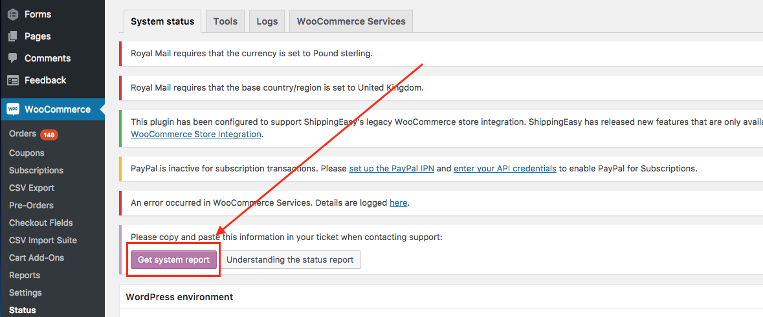Click the Pound sterling currency notice text
Viewport: 763px width, 317px height.
point(252,54)
